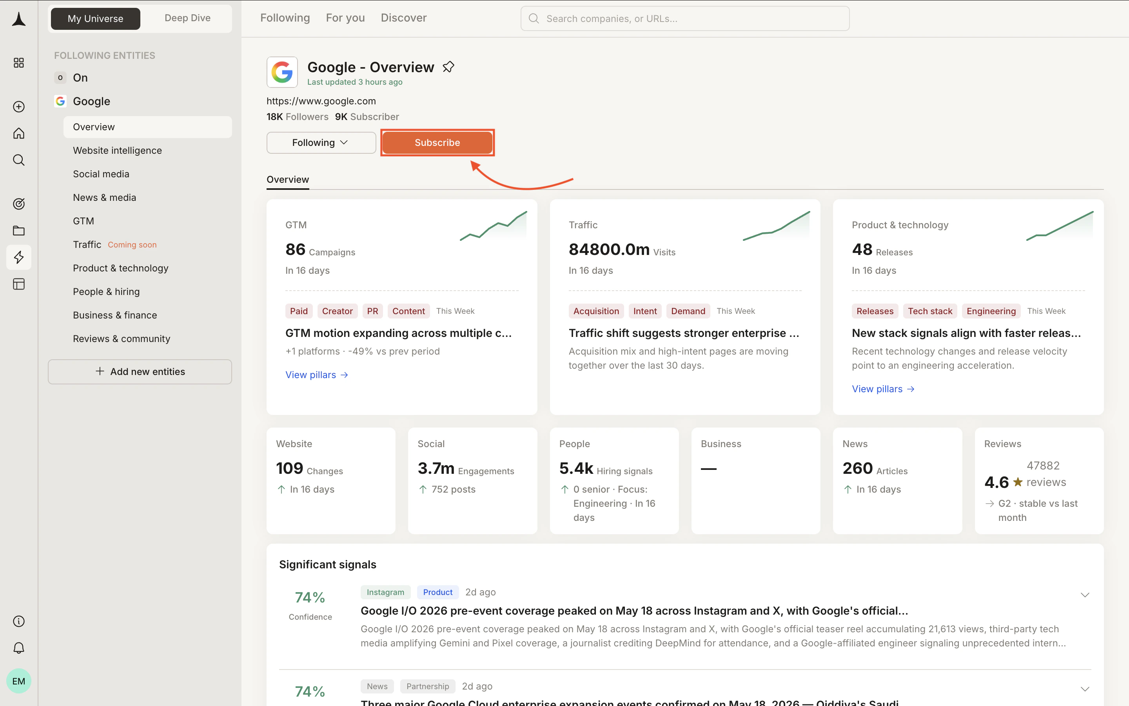Viewport: 1129px width, 706px height.
Task: Open the Google I/O 2026 signal headline
Action: pyautogui.click(x=634, y=611)
